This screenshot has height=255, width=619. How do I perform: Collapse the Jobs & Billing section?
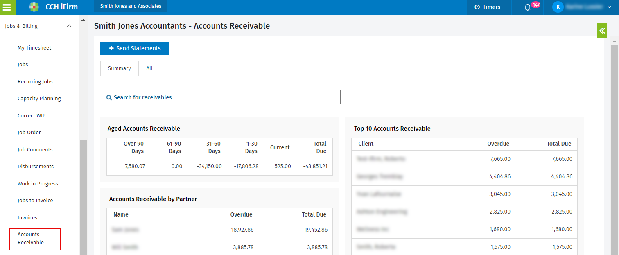[x=69, y=26]
